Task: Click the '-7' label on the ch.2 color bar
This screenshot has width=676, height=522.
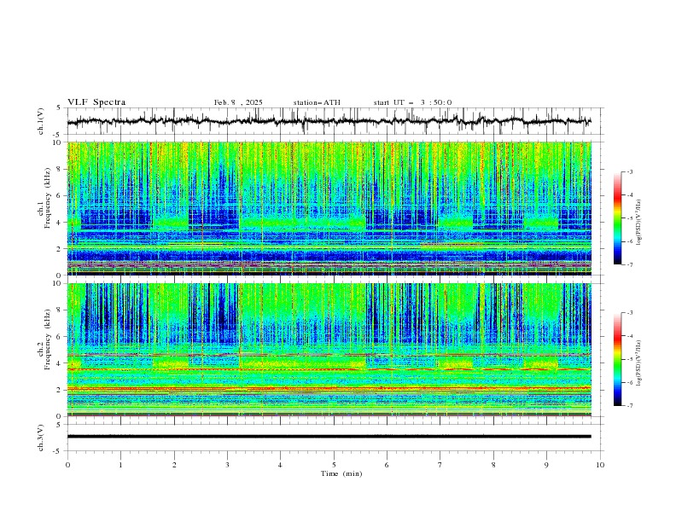Action: [x=629, y=406]
